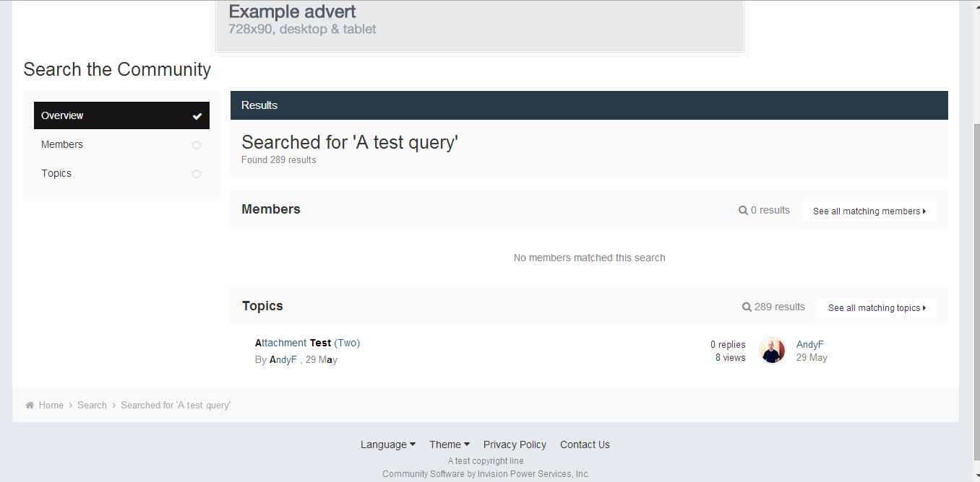Open the Privacy Policy link
This screenshot has width=980, height=482.
(x=515, y=444)
